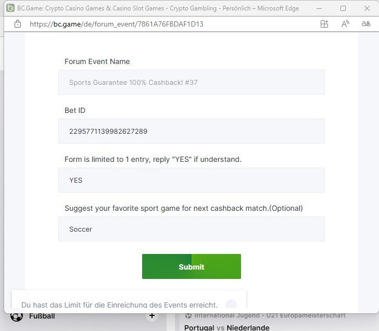Click the Fußball soccer ball icon
Viewport: 379px width, 331px height.
[x=17, y=316]
